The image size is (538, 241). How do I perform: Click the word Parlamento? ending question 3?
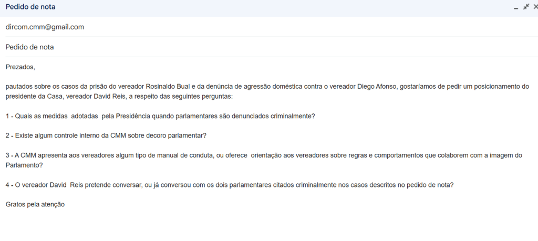(24, 165)
